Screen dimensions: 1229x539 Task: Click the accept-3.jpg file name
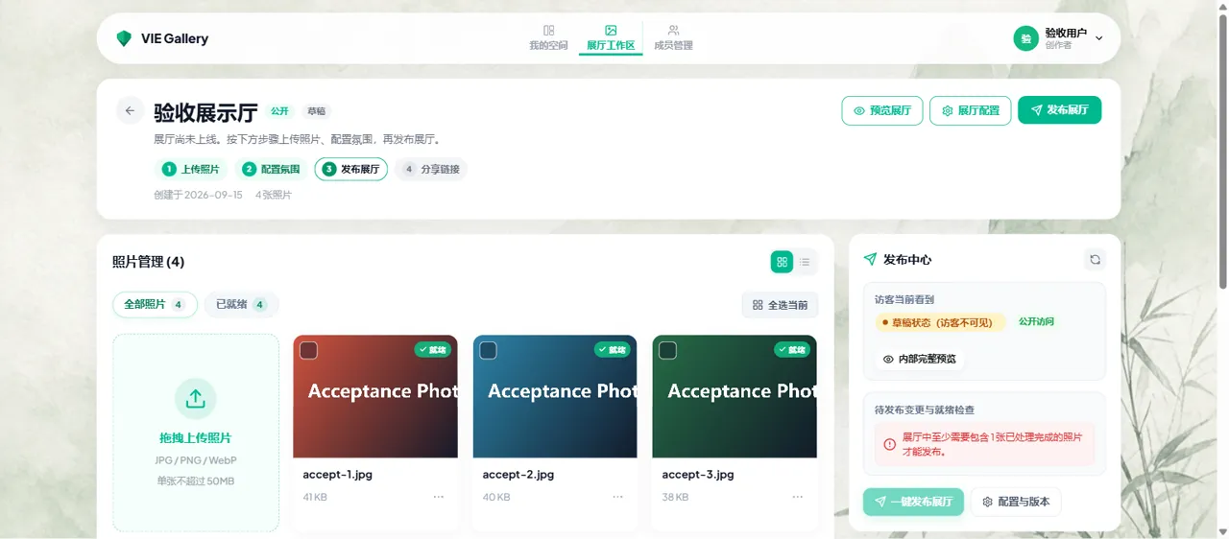[x=698, y=475]
